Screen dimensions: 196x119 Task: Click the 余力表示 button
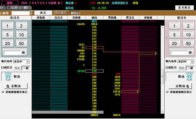click(184, 7)
